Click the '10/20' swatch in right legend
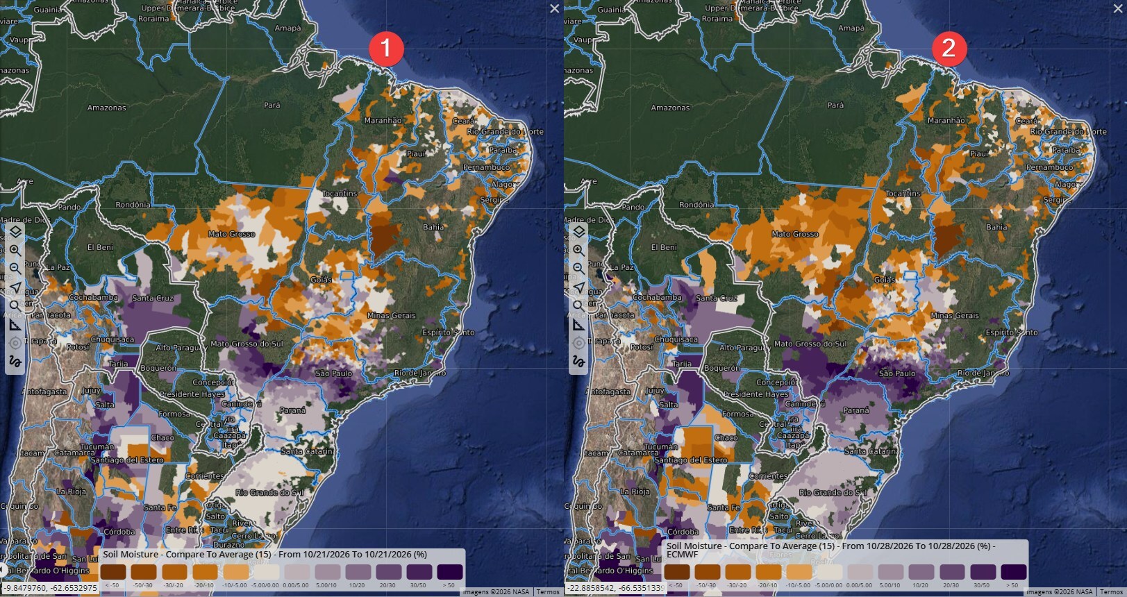This screenshot has height=597, width=1127. 921,572
